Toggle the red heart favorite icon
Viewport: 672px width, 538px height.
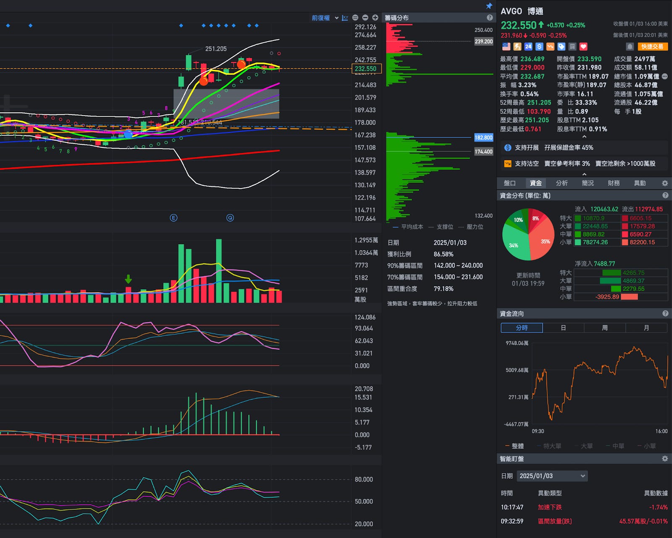click(583, 47)
